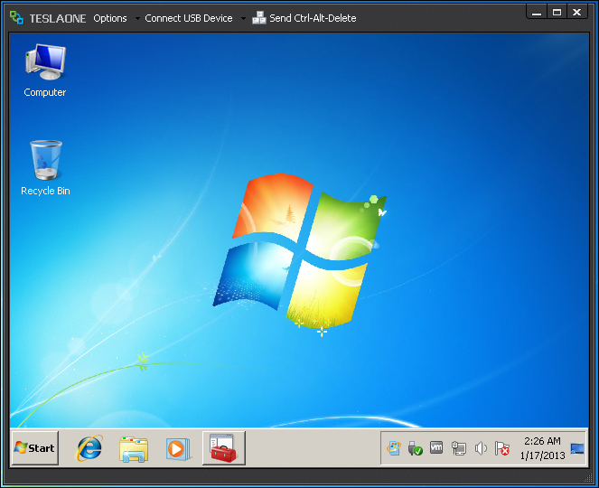Click the network connection tray icon
Viewport: 599px width, 488px height.
[x=458, y=448]
